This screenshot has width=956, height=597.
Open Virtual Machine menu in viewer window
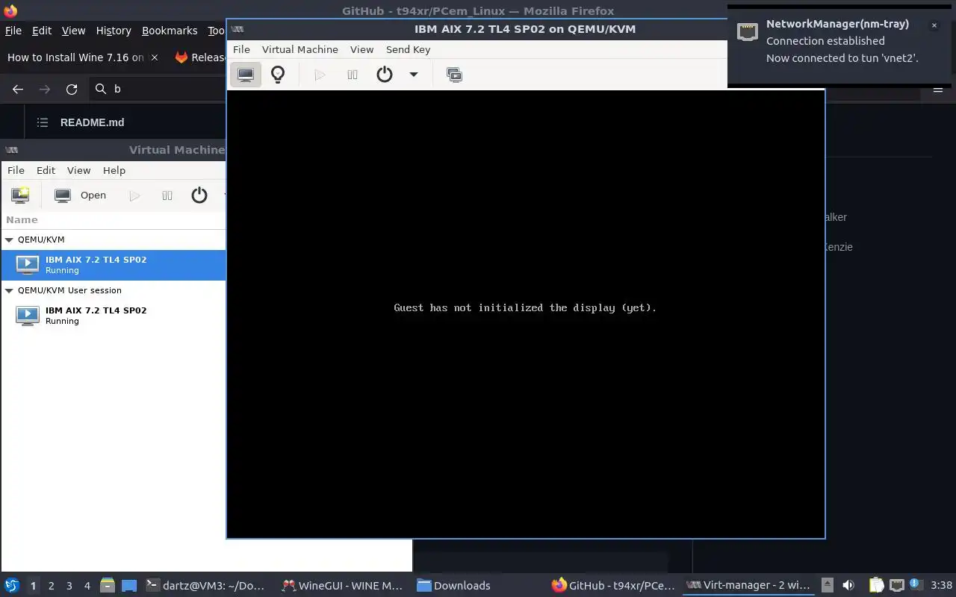point(299,49)
